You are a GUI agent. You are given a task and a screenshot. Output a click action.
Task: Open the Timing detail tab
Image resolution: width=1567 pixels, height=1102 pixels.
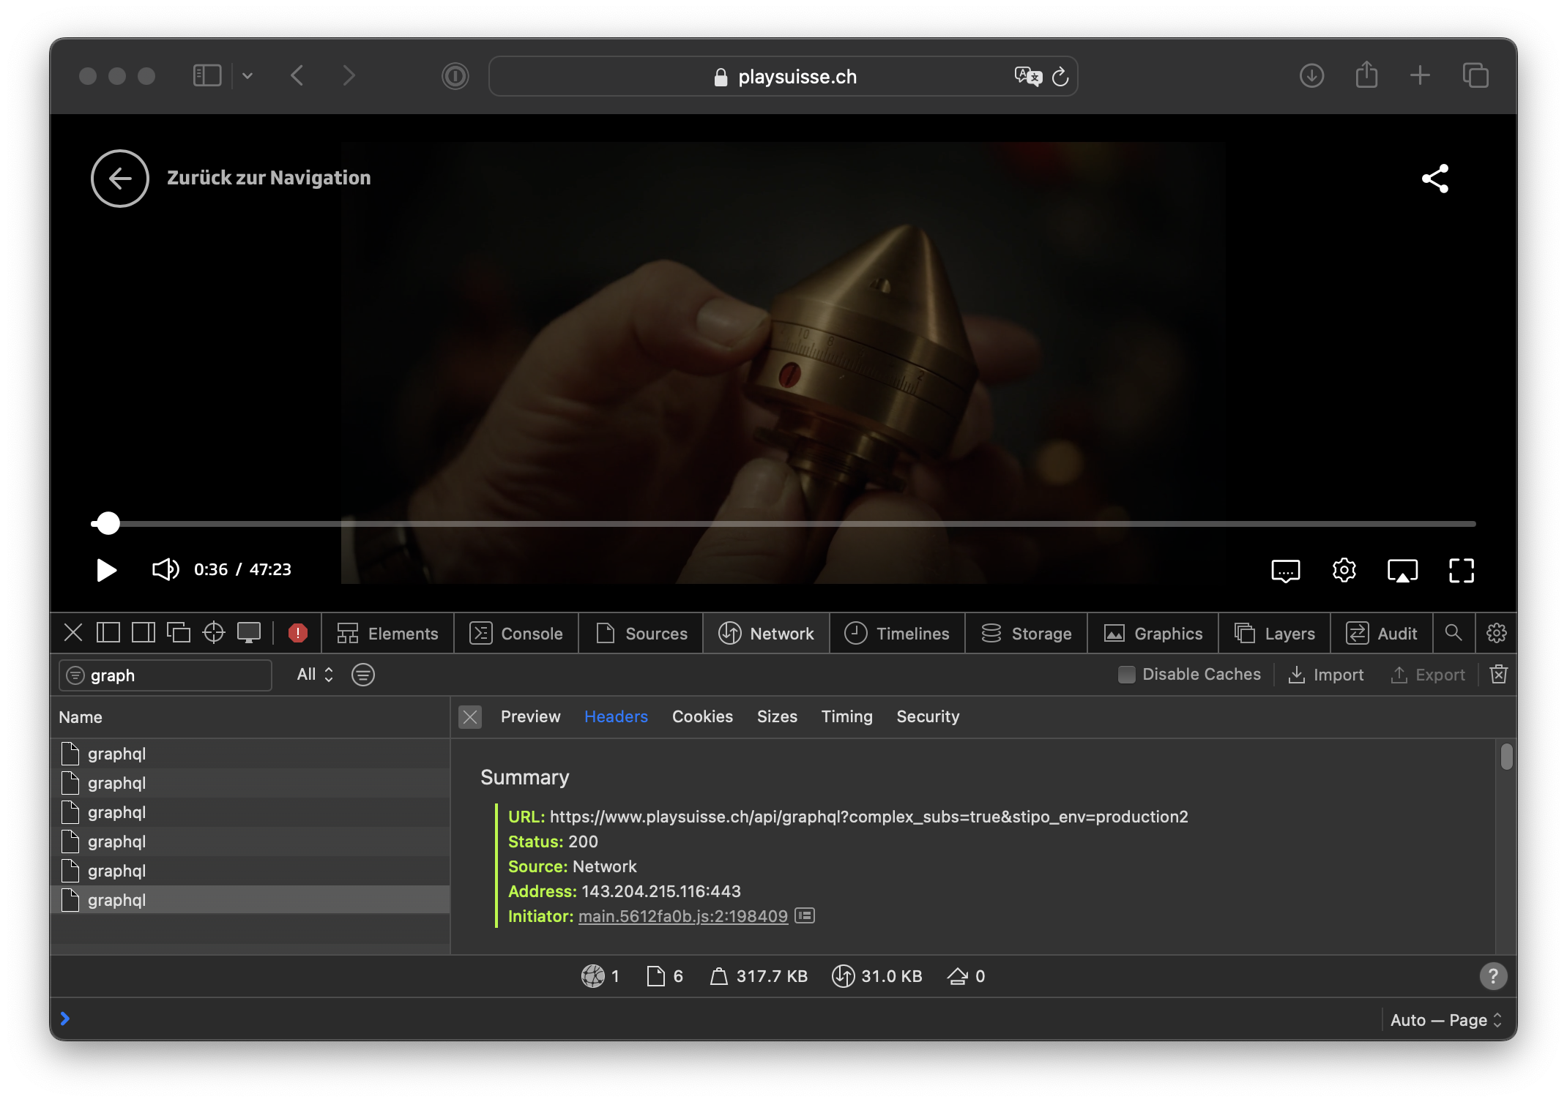846,716
